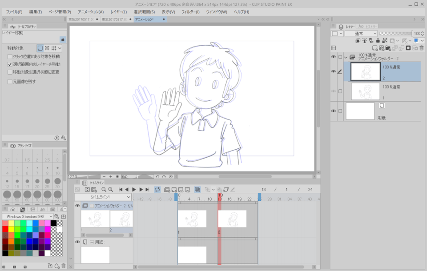
Task: Collapse the アニメーションフォルダー in layer panel
Action: click(346, 57)
